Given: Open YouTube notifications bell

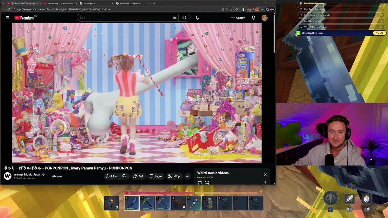Looking at the screenshot, I should 253,18.
